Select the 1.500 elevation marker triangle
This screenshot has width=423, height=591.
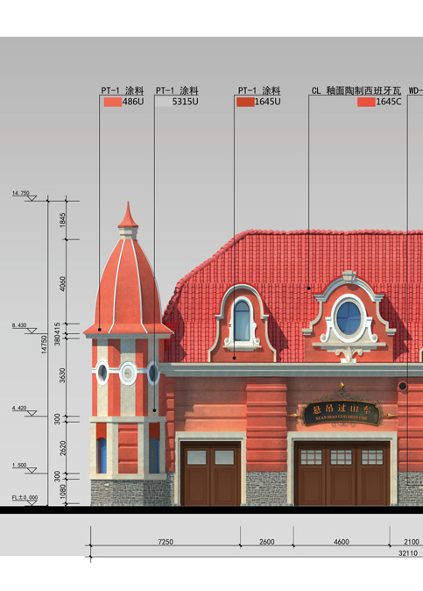click(32, 470)
